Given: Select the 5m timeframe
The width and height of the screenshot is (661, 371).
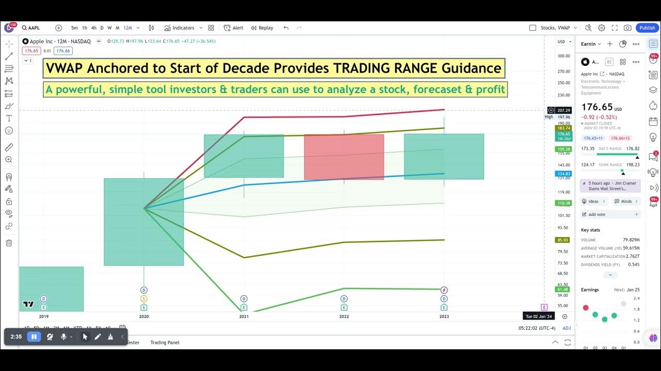Looking at the screenshot, I should tap(74, 28).
